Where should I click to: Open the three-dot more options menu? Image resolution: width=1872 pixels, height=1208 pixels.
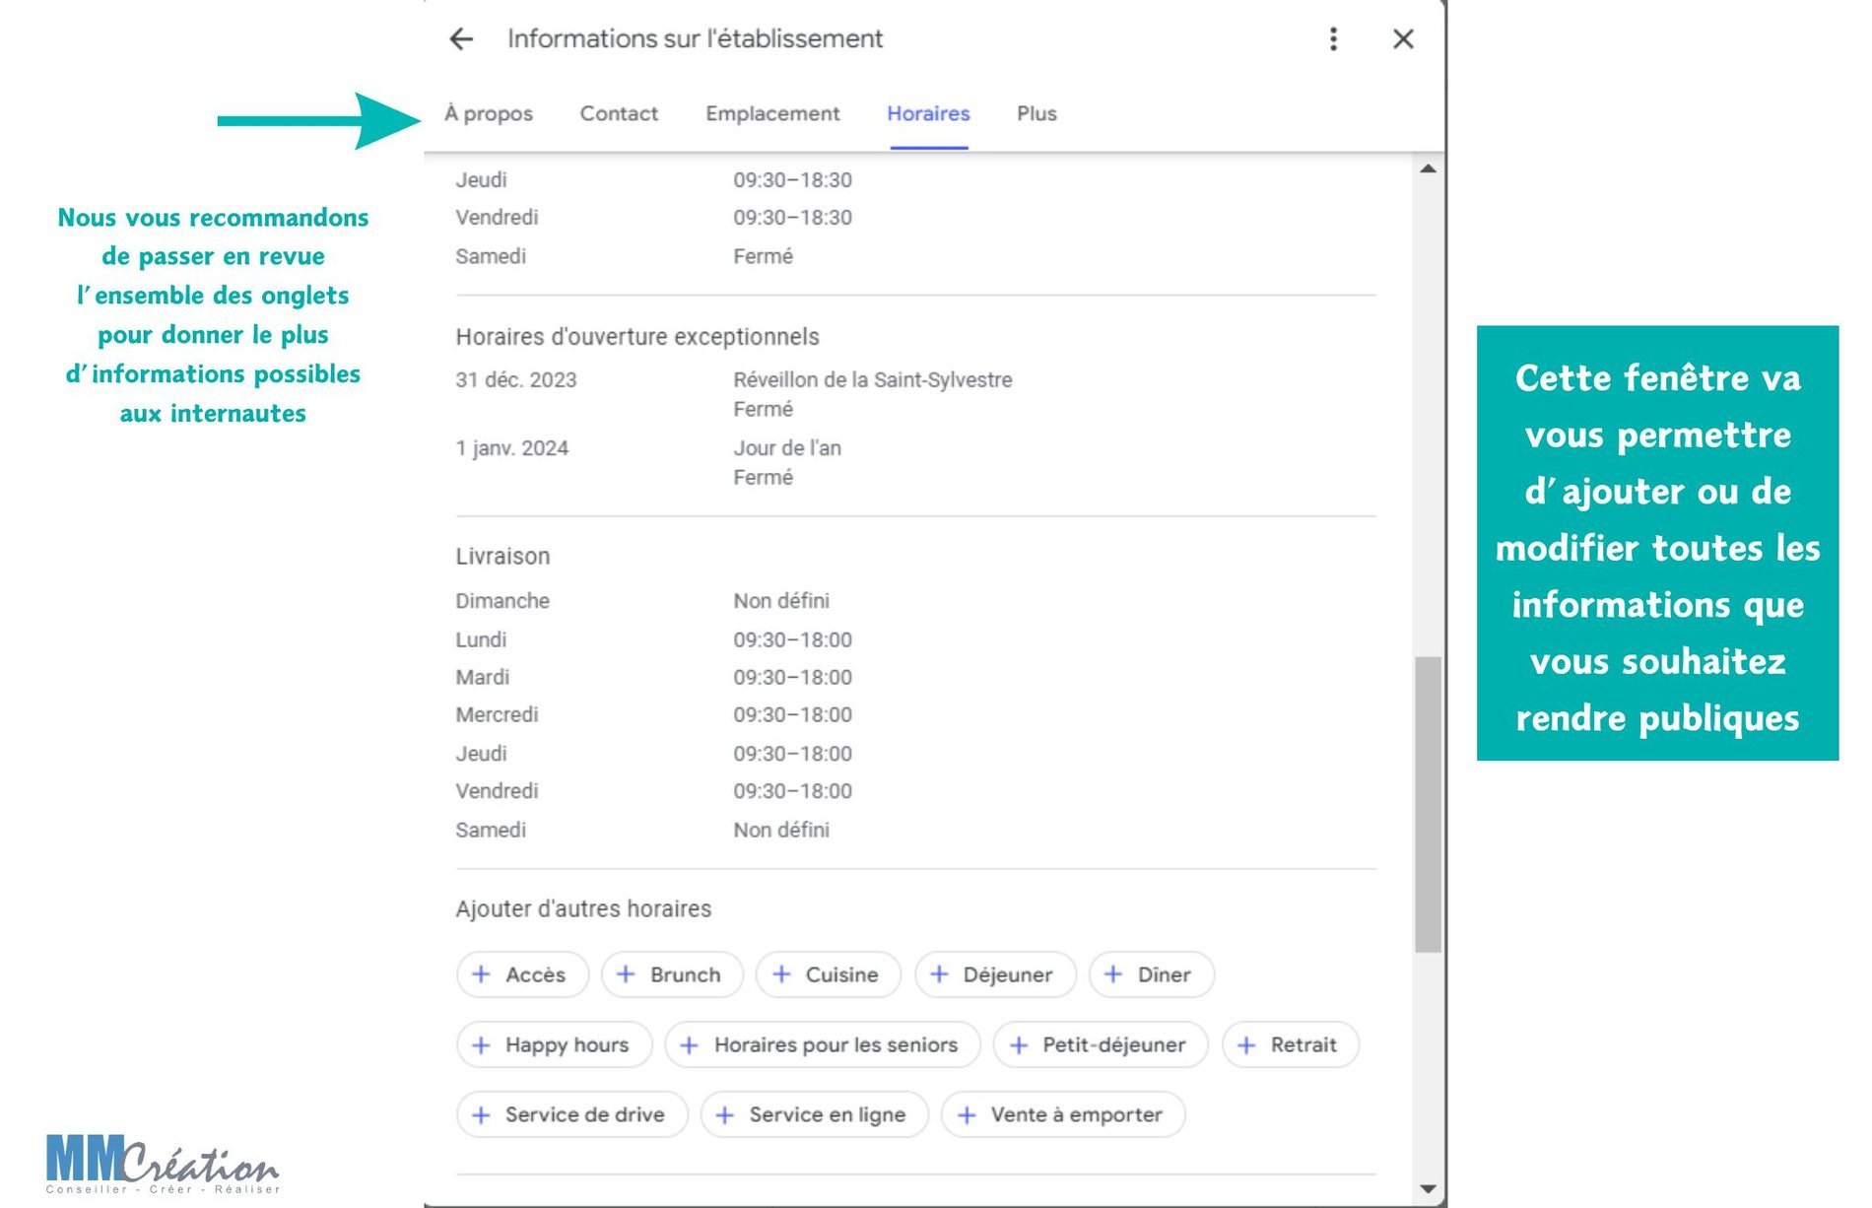[1333, 39]
